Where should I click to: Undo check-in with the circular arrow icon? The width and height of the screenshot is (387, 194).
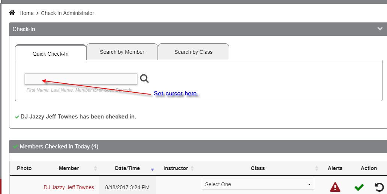379,187
